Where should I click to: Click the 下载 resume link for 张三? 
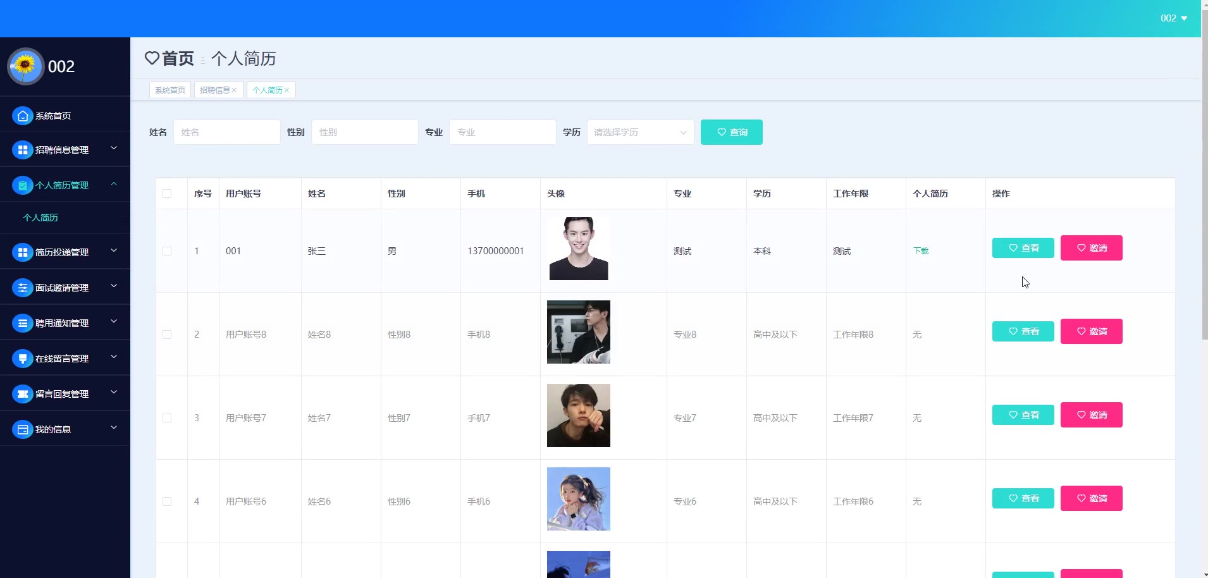pyautogui.click(x=921, y=251)
